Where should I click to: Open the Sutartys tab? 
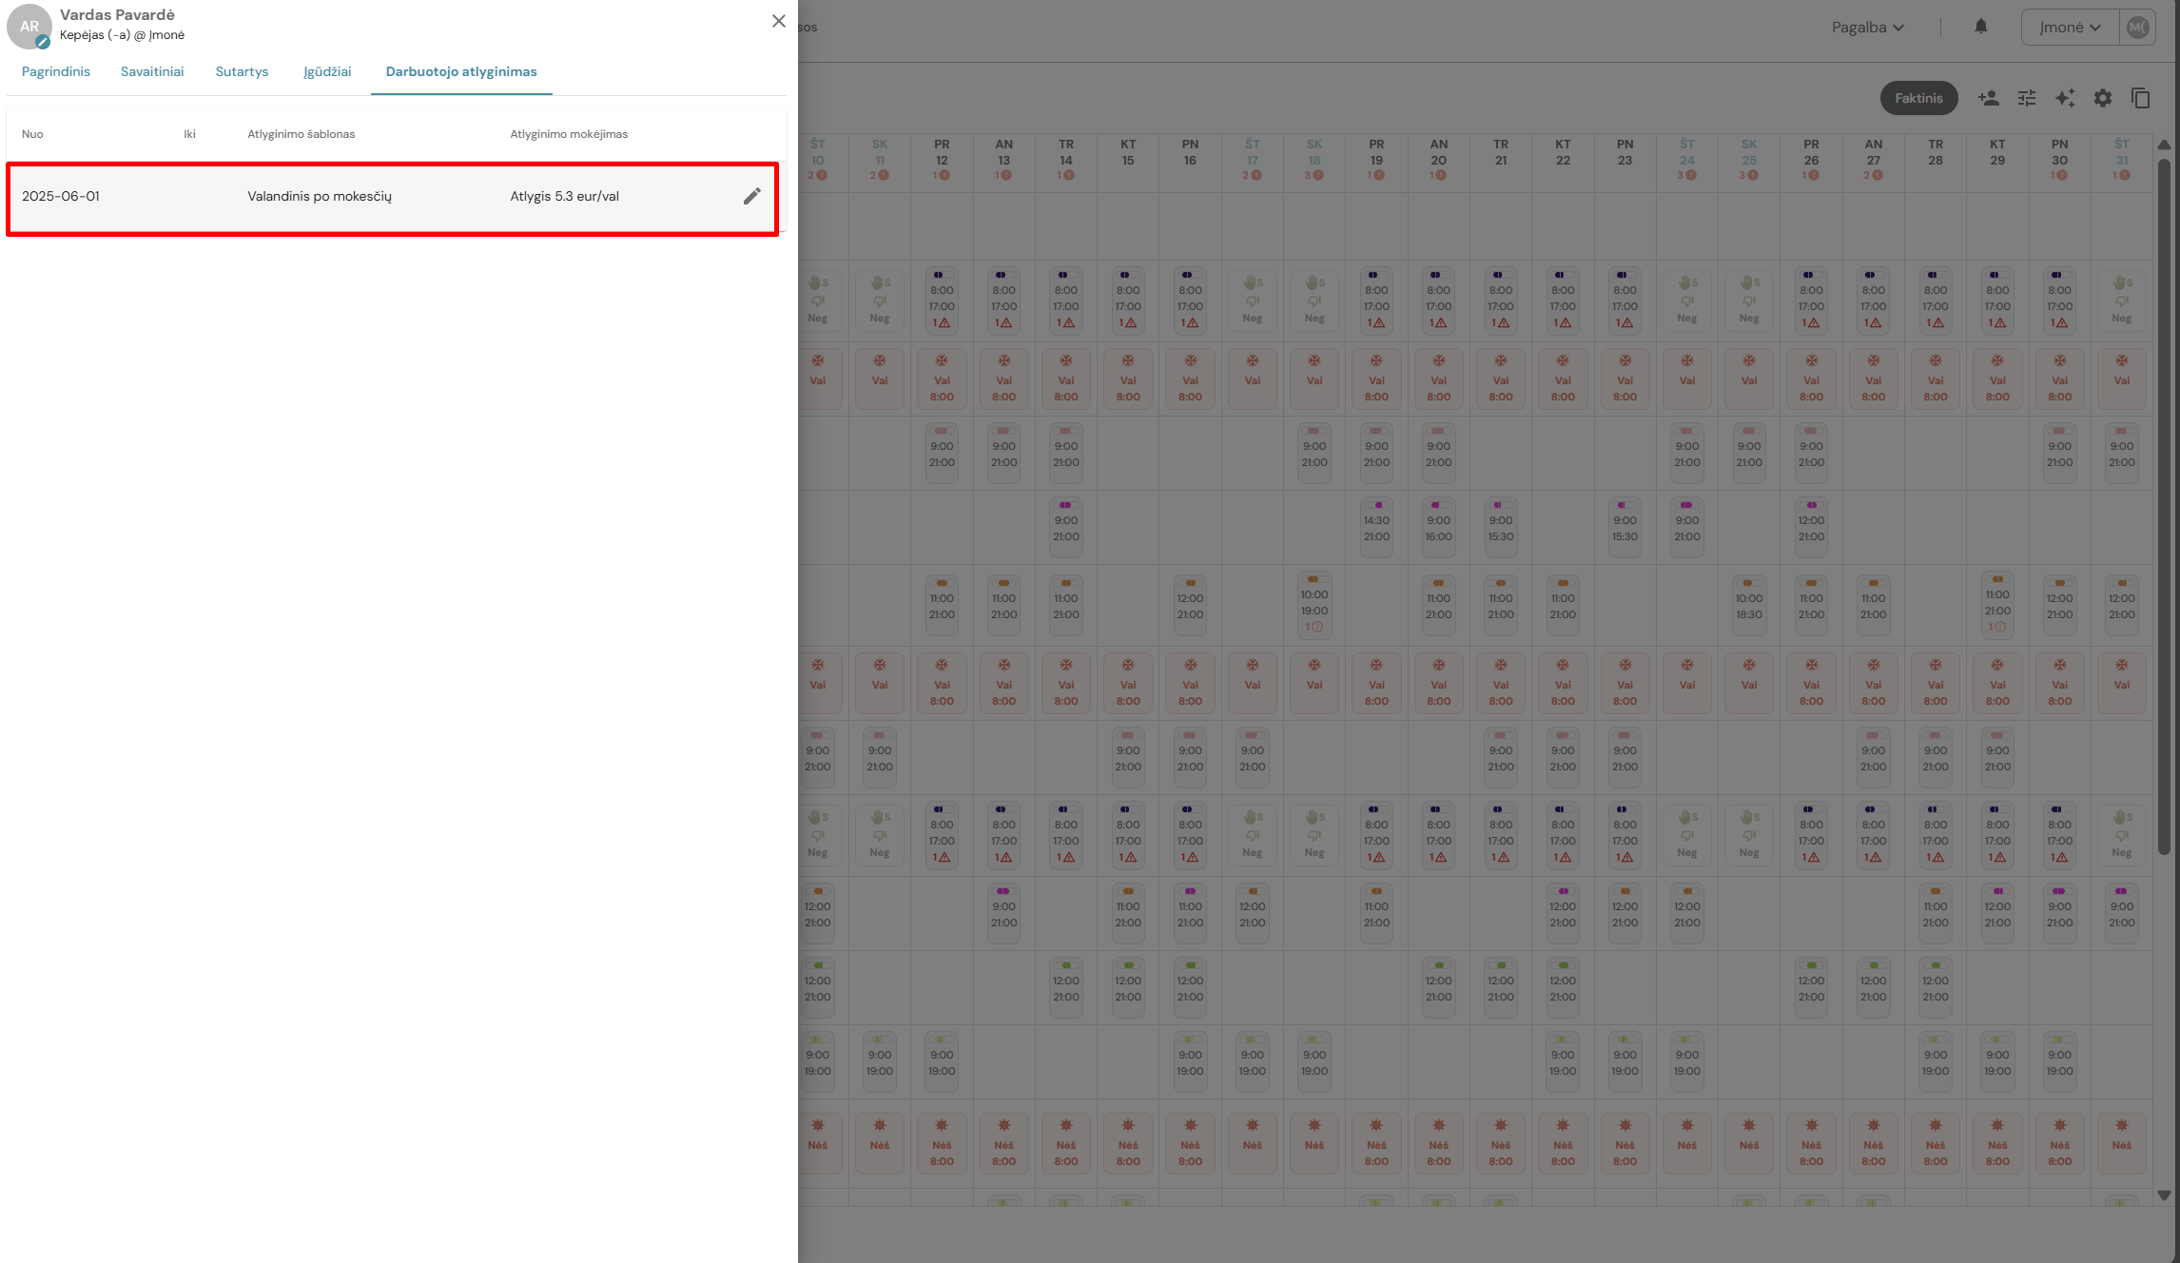pyautogui.click(x=242, y=71)
